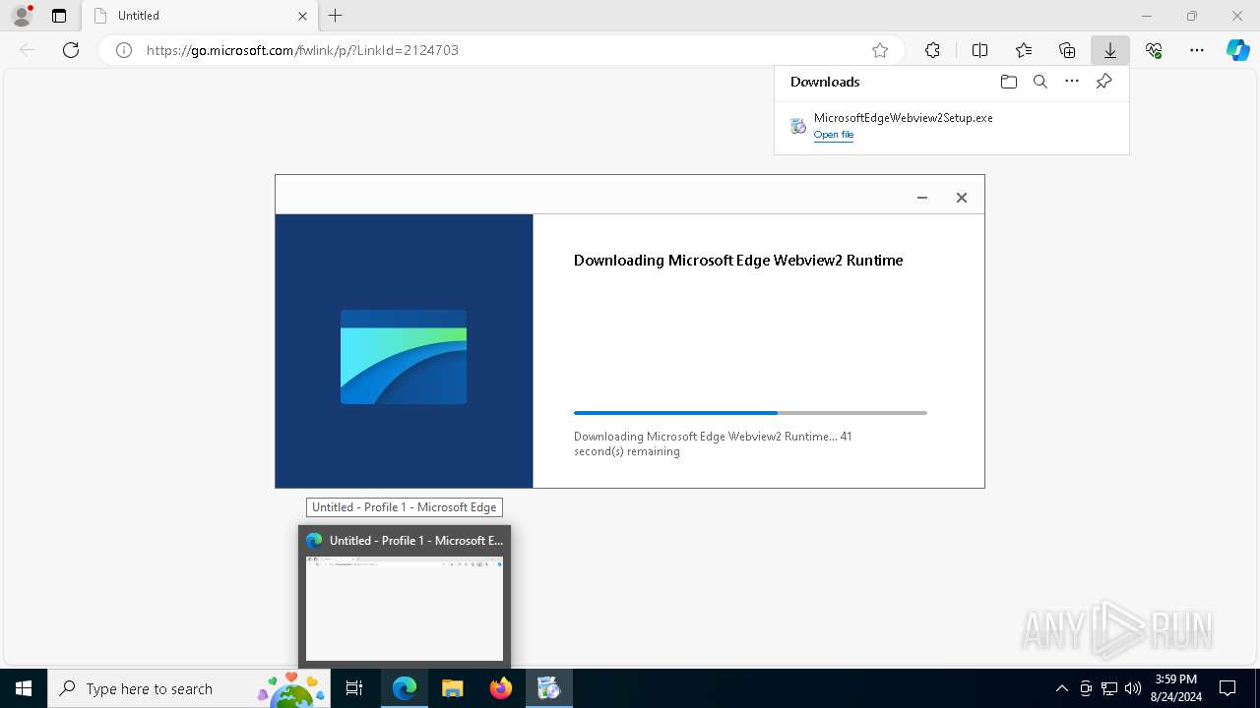Click the installer setup taskbar icon

(x=548, y=688)
